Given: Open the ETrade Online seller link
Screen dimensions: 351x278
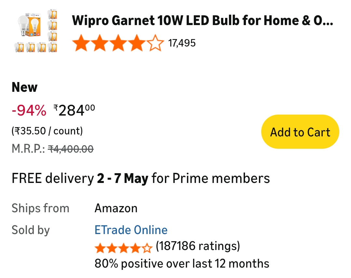Looking at the screenshot, I should pos(131,230).
